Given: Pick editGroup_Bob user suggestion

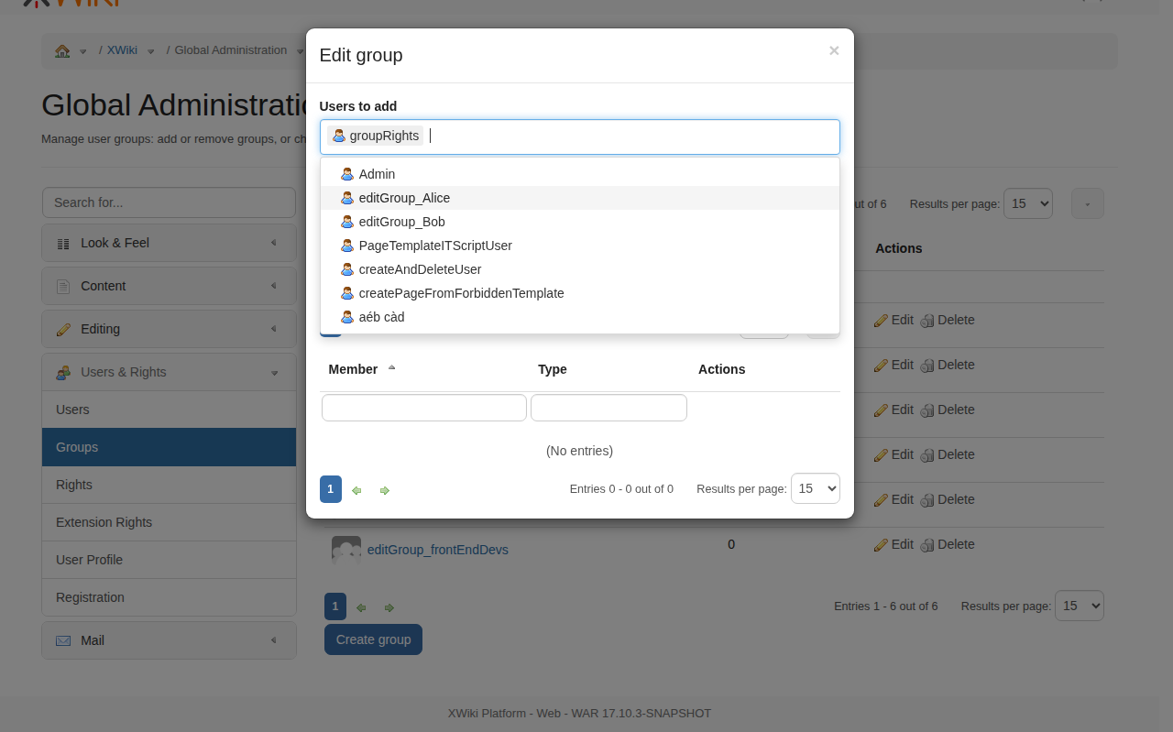Looking at the screenshot, I should tap(401, 222).
